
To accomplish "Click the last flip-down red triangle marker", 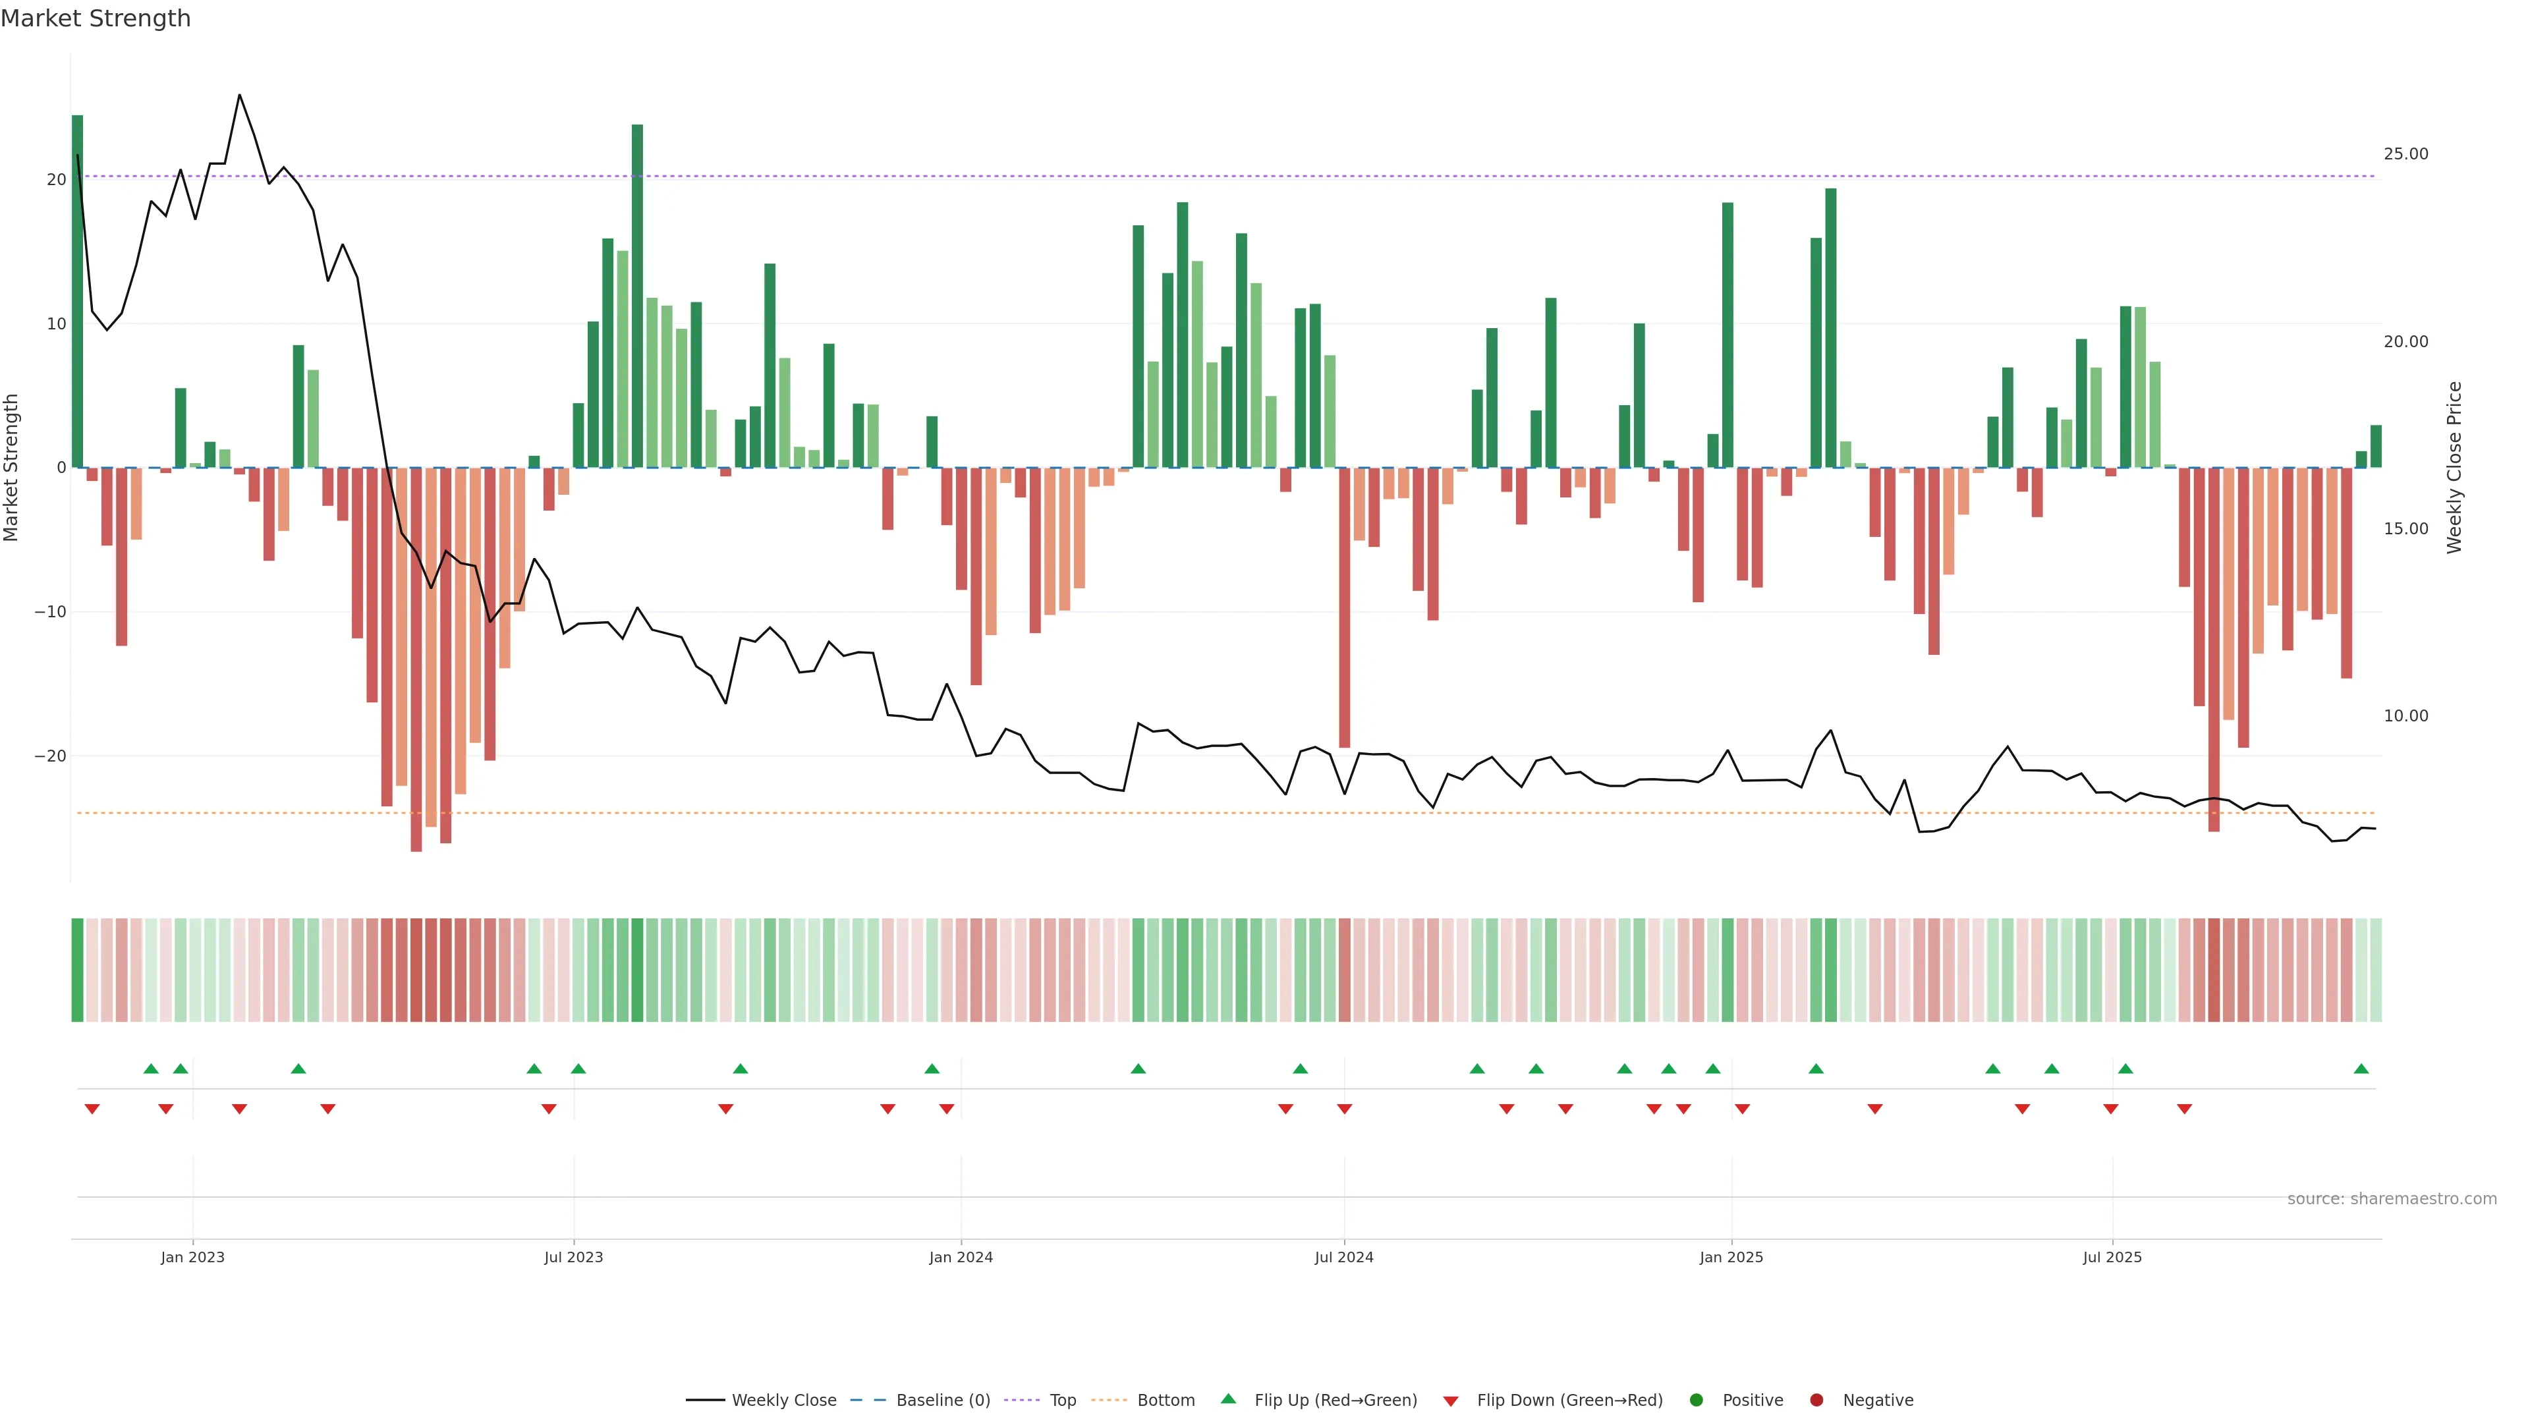I will click(x=2184, y=1109).
